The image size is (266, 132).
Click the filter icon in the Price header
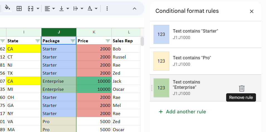tap(108, 41)
